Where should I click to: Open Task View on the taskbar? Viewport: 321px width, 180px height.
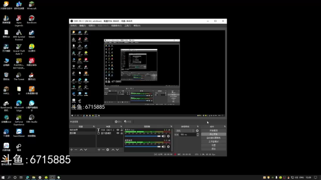point(21,178)
